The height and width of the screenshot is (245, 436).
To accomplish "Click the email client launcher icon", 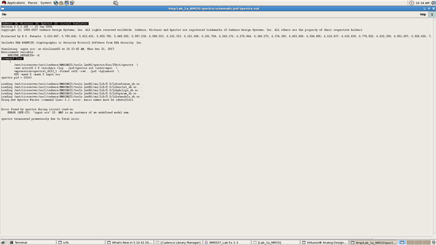I will point(62,3).
